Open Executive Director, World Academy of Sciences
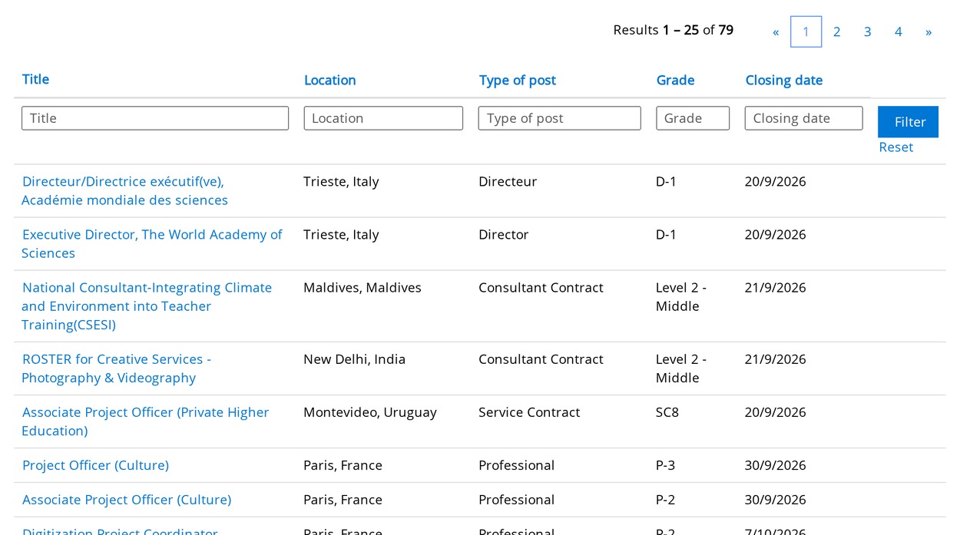The image size is (960, 535). 152,244
